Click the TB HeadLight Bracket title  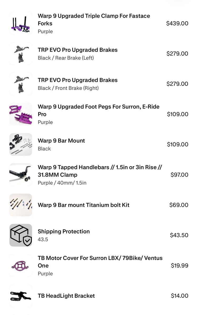click(66, 296)
